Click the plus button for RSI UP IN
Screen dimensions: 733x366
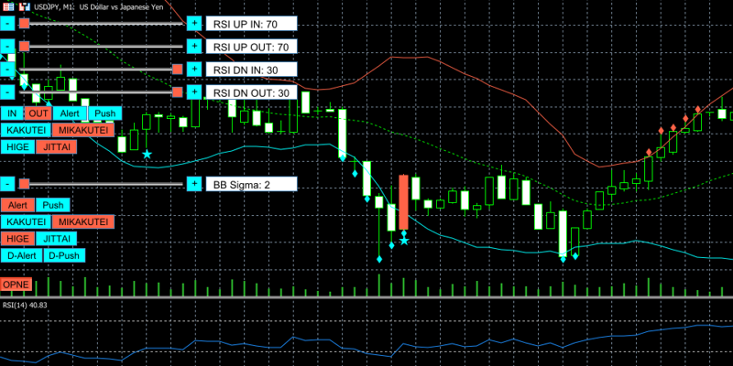coord(194,23)
